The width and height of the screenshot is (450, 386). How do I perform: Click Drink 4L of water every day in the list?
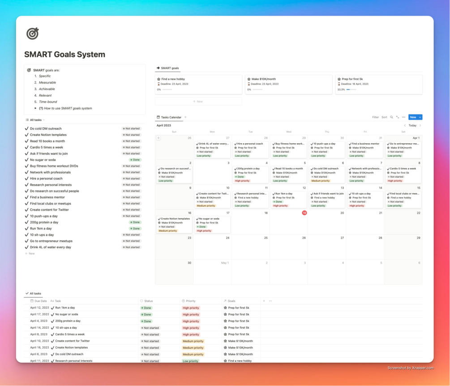point(51,247)
